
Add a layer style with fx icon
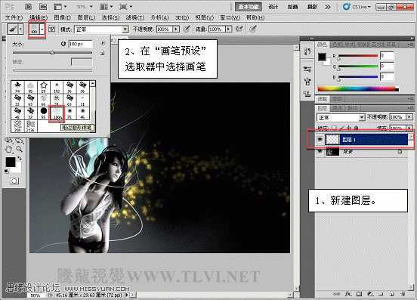click(348, 294)
